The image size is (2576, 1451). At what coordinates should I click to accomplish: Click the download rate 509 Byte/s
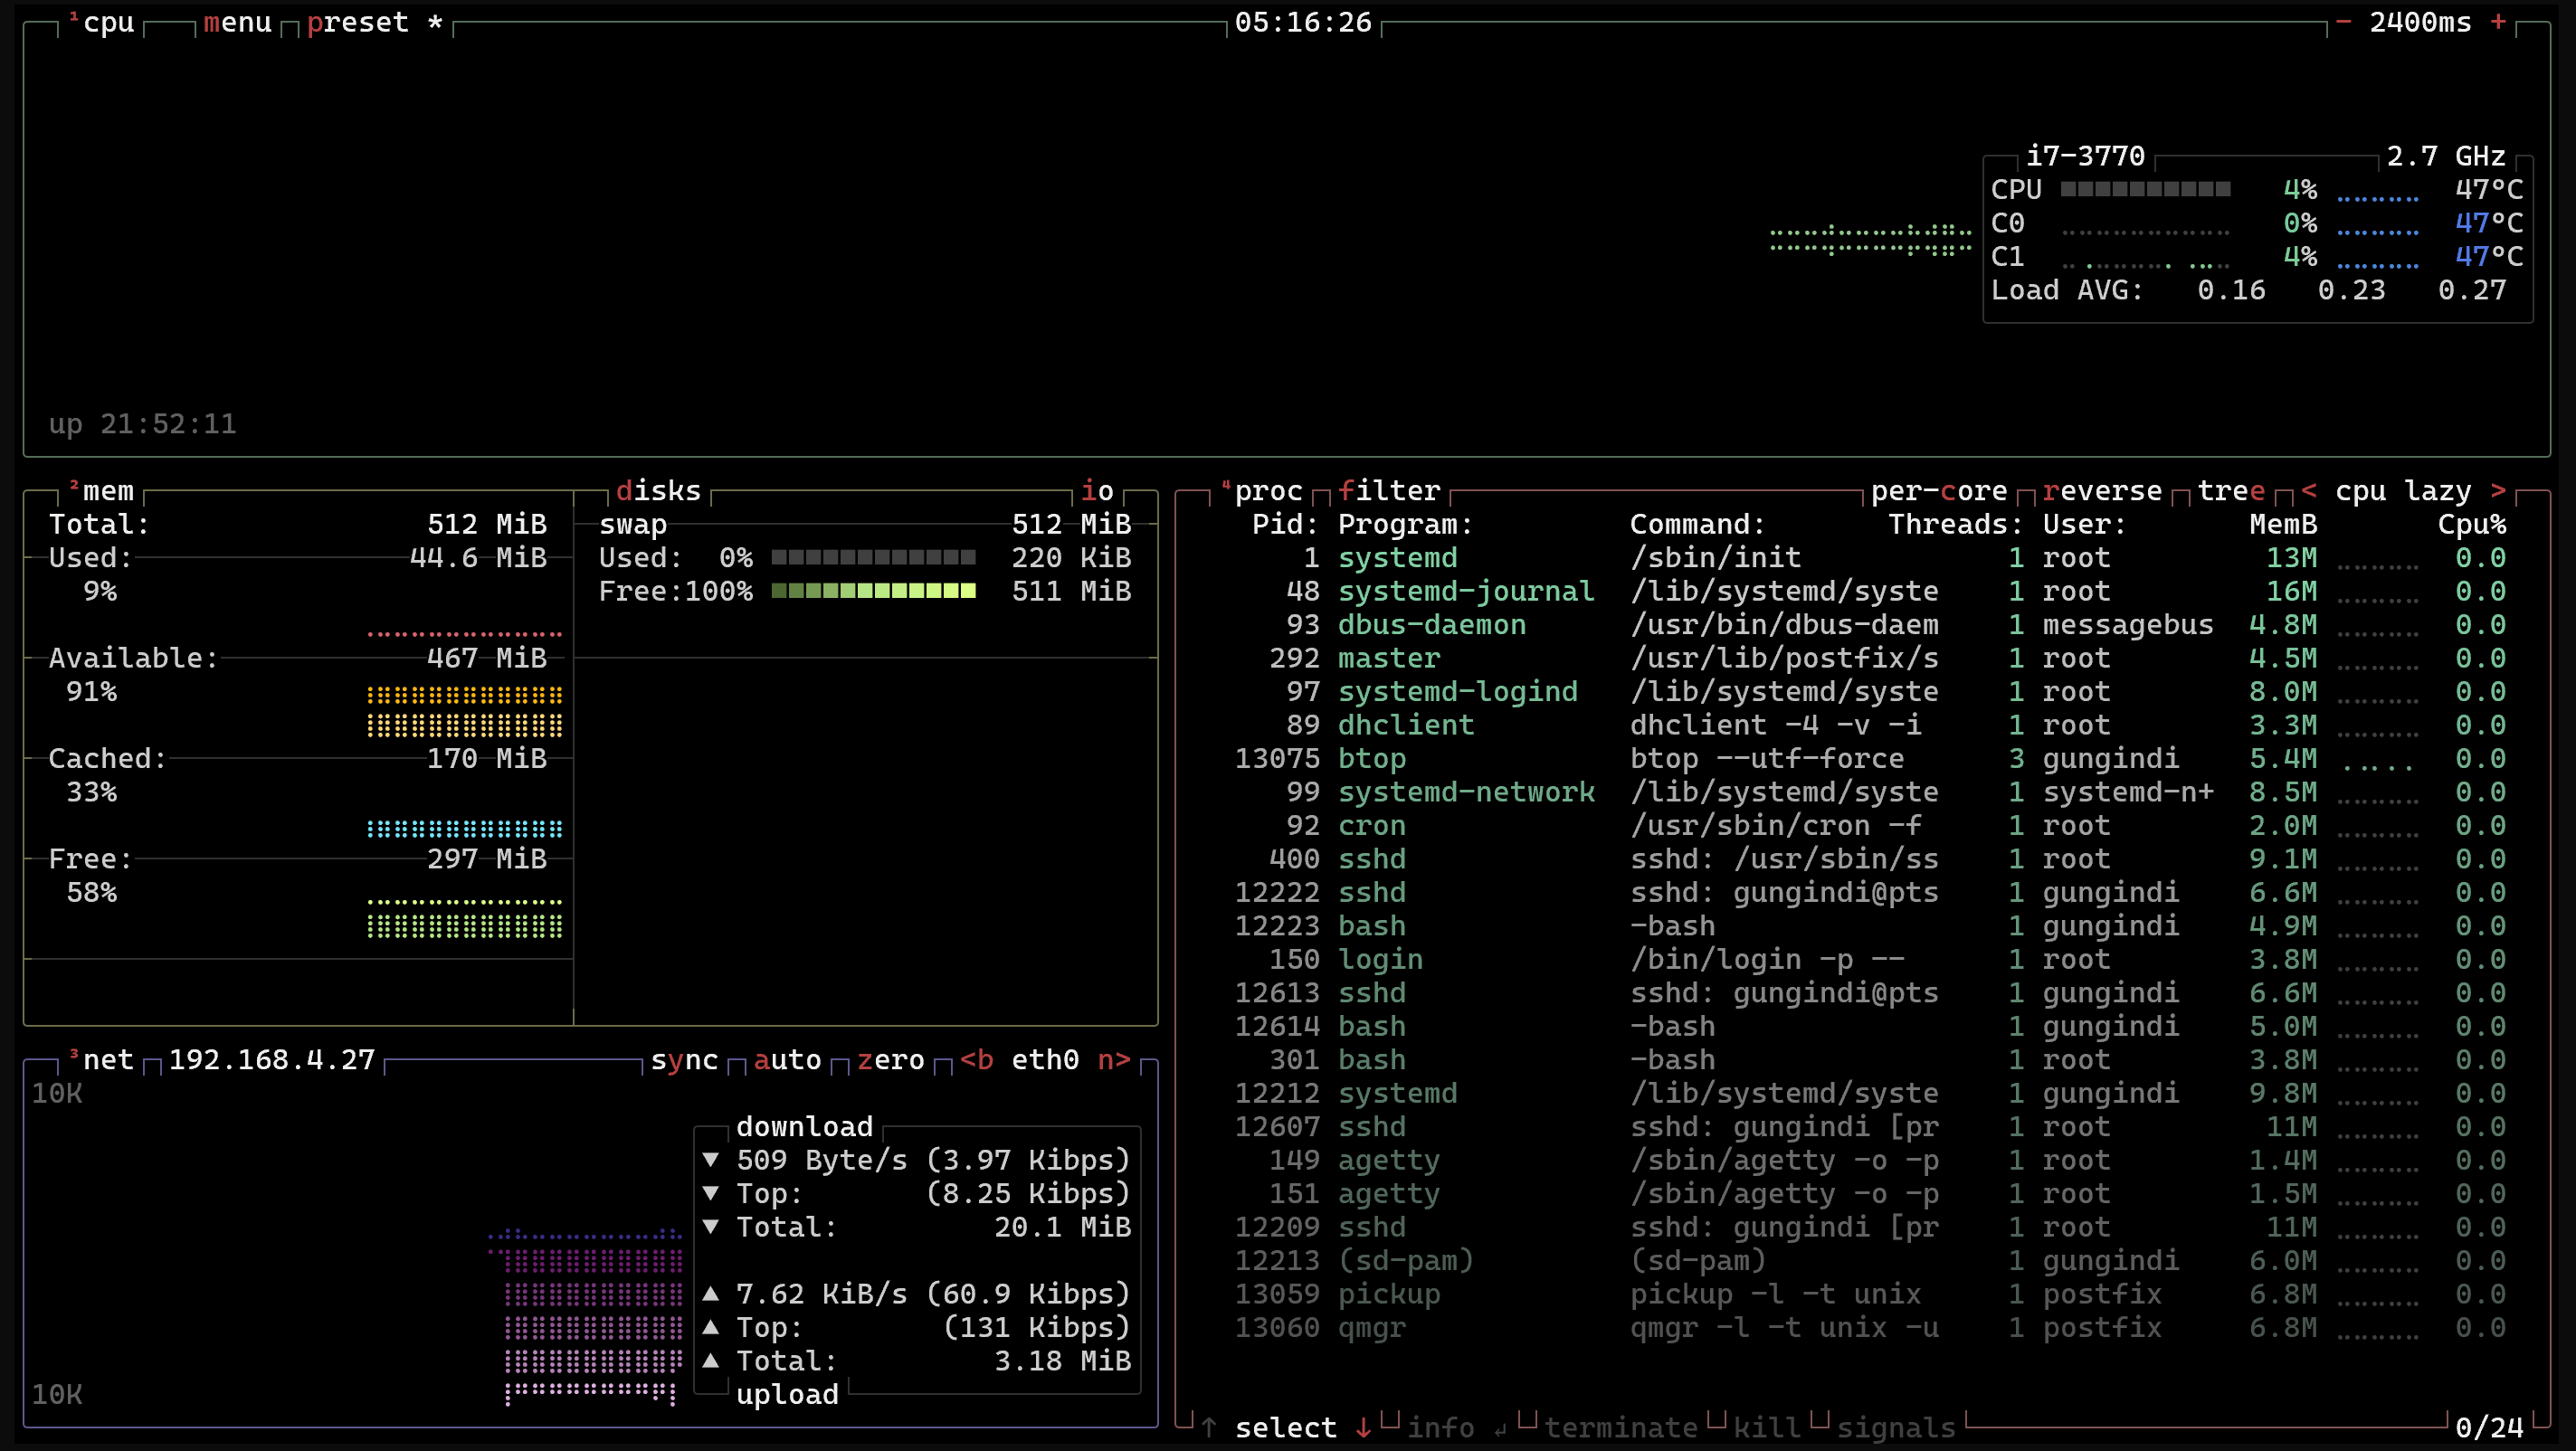821,1161
